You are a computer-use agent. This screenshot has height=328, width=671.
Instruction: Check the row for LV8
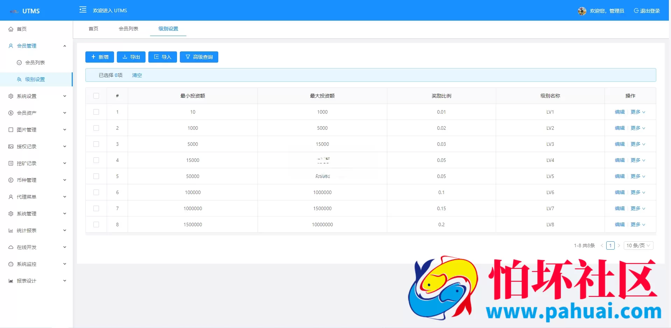click(x=96, y=224)
